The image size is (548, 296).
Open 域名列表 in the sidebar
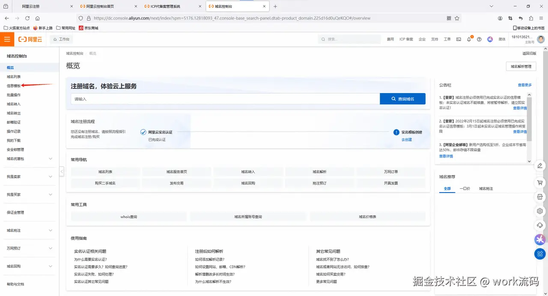point(14,77)
